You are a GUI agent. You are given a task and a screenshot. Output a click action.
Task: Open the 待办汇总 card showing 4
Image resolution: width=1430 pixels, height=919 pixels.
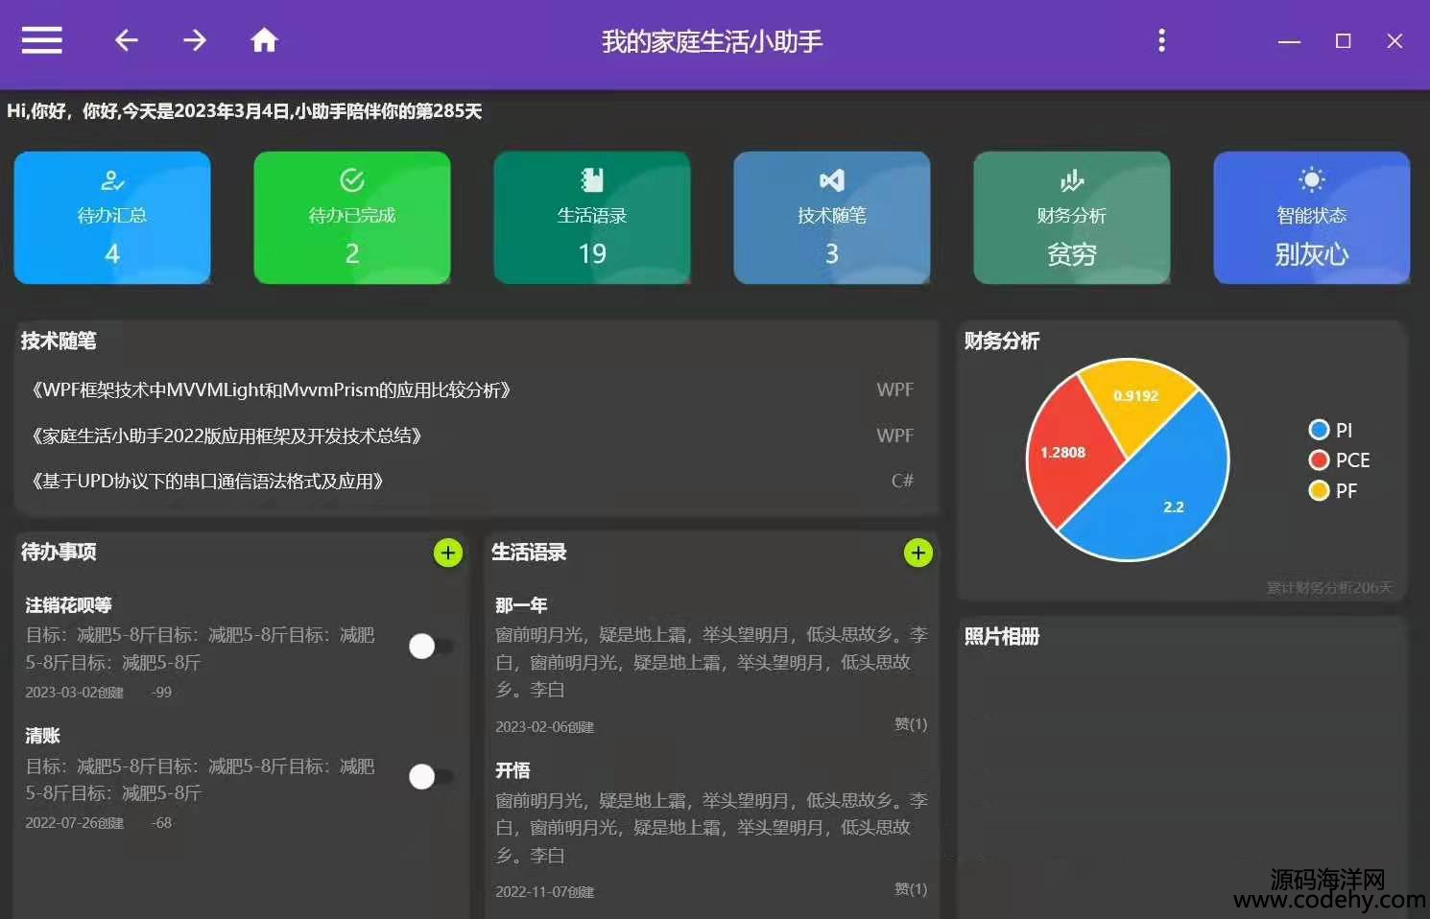point(112,218)
